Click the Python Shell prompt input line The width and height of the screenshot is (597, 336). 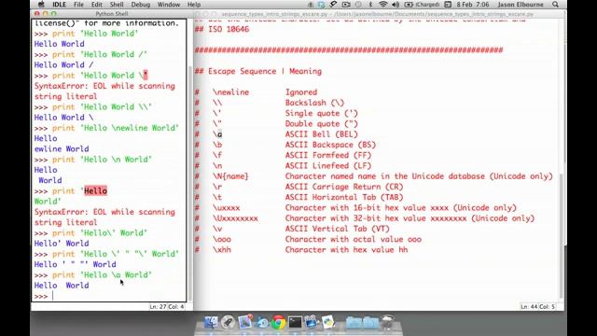click(110, 296)
